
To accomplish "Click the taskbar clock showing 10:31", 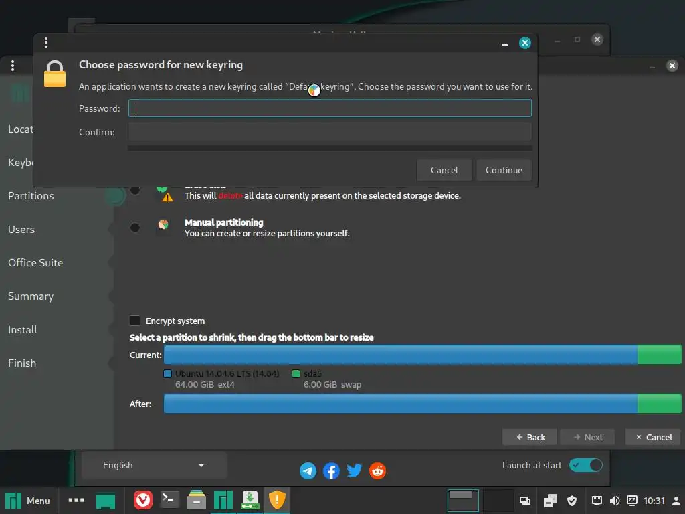I will pyautogui.click(x=654, y=501).
